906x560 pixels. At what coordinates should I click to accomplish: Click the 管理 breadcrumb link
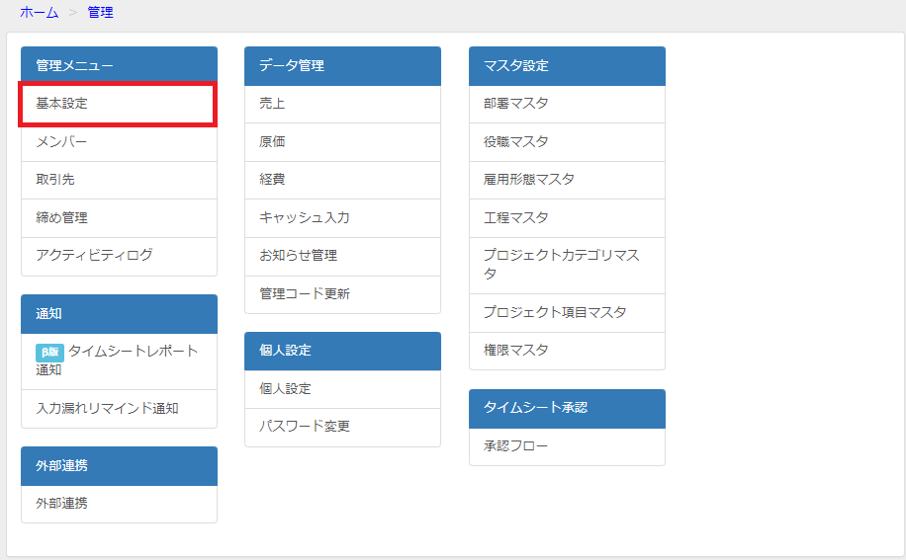100,12
